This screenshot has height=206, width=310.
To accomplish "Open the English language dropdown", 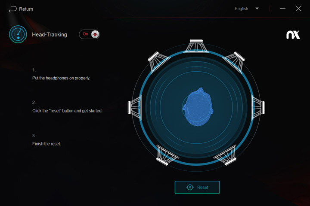I will coord(246,9).
